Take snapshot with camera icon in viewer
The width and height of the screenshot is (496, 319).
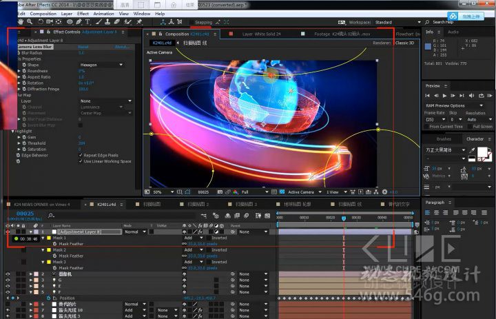point(219,192)
